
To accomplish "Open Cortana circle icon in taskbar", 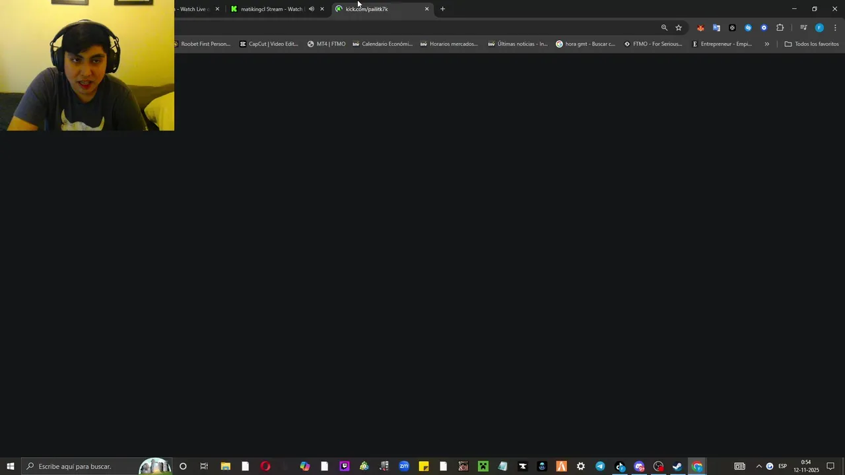I will point(183,466).
